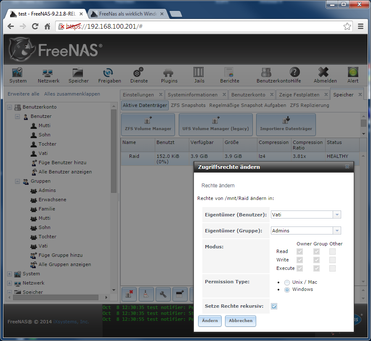371x341 pixels.
Task: Click the UFS Volume Manager (legacy) button
Action: point(215,125)
